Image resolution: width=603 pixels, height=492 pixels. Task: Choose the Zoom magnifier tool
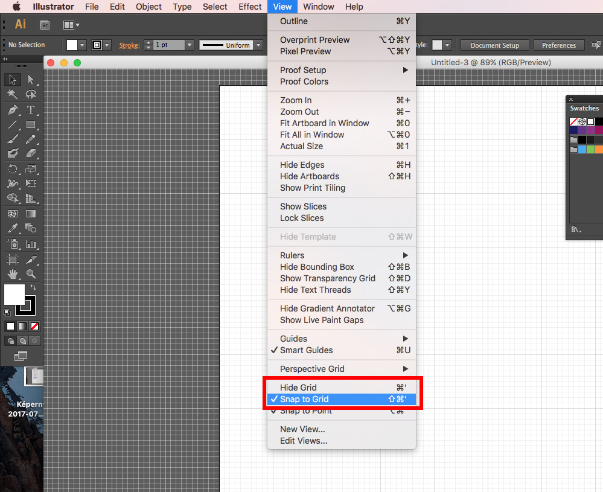(31, 274)
